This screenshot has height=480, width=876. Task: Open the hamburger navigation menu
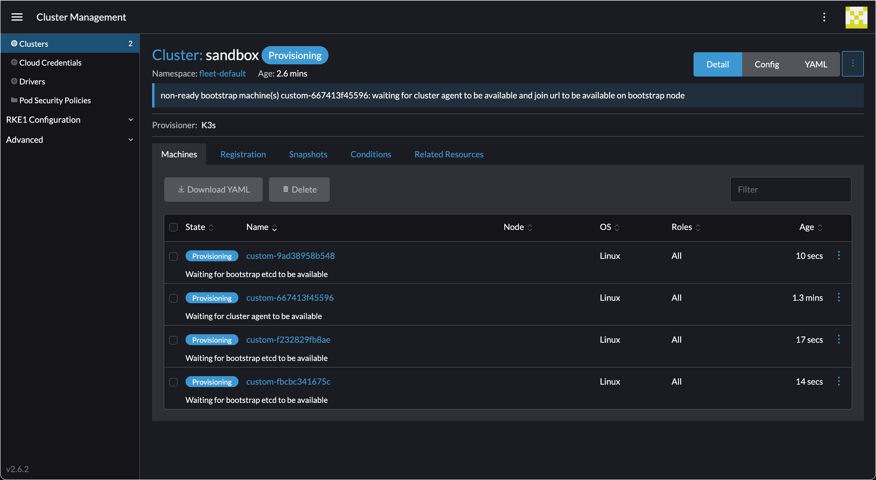click(x=17, y=17)
